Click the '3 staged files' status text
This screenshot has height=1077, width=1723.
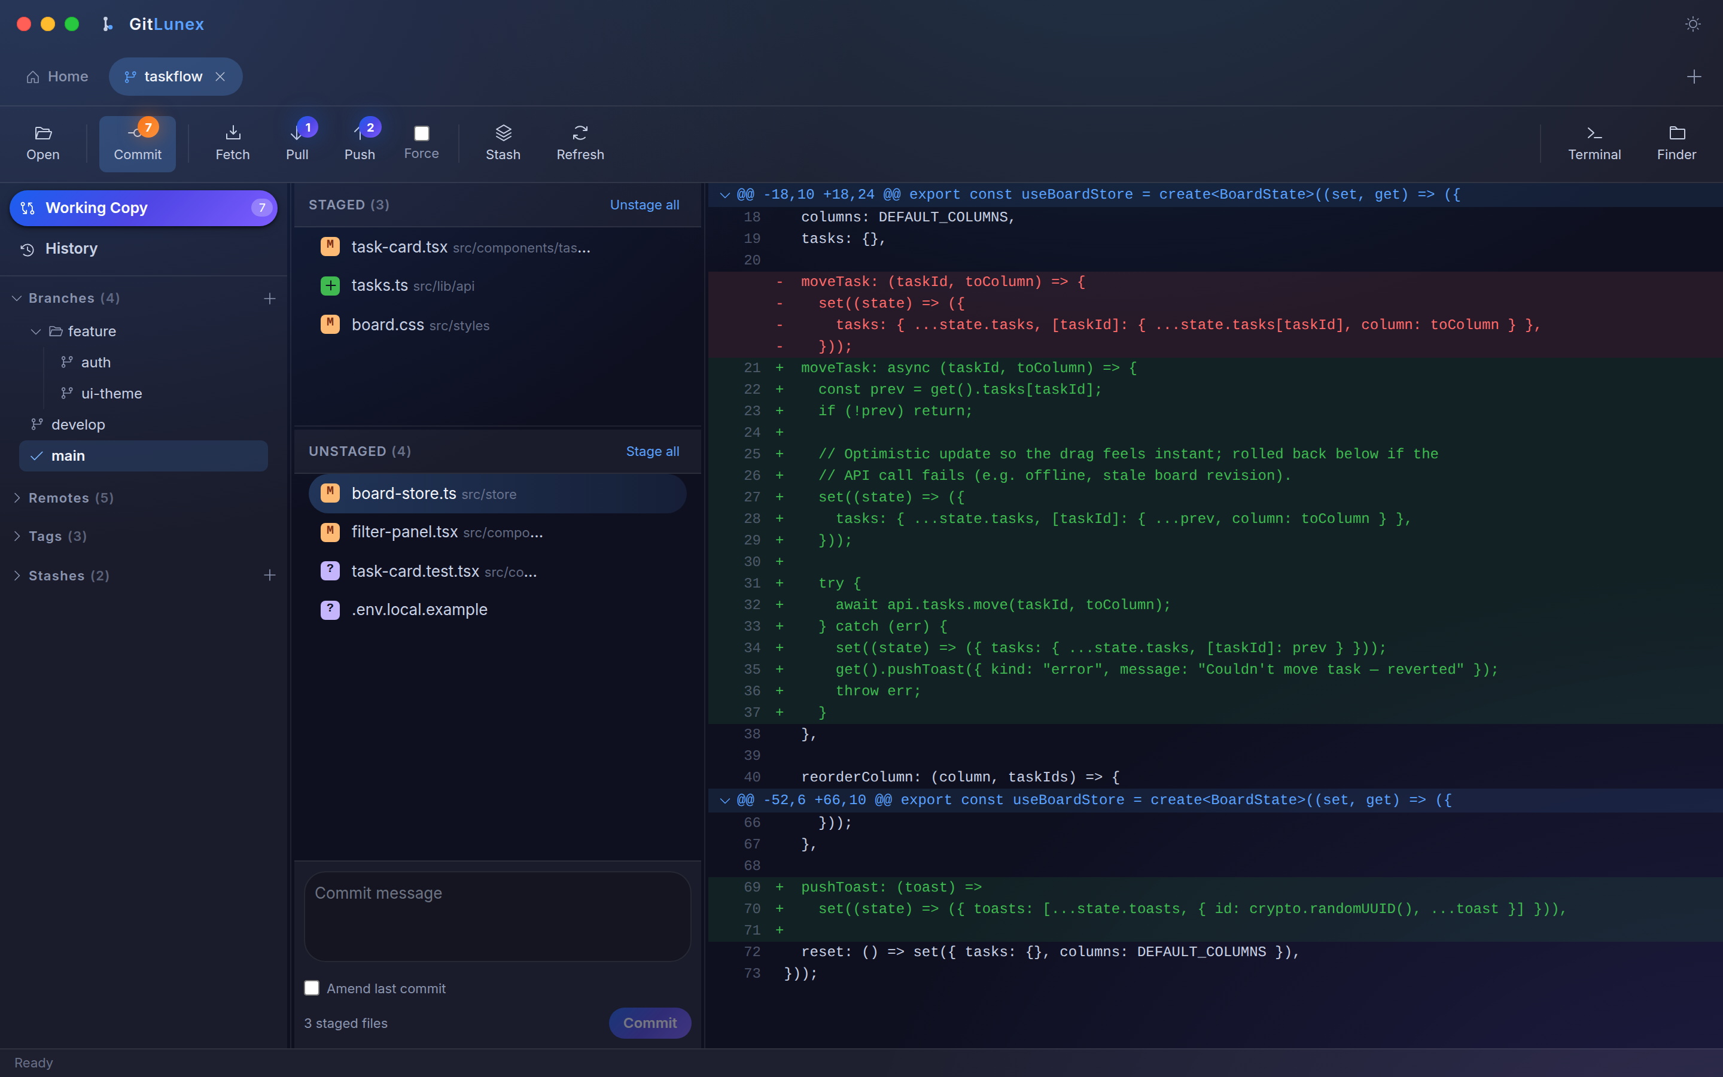[x=346, y=1024]
